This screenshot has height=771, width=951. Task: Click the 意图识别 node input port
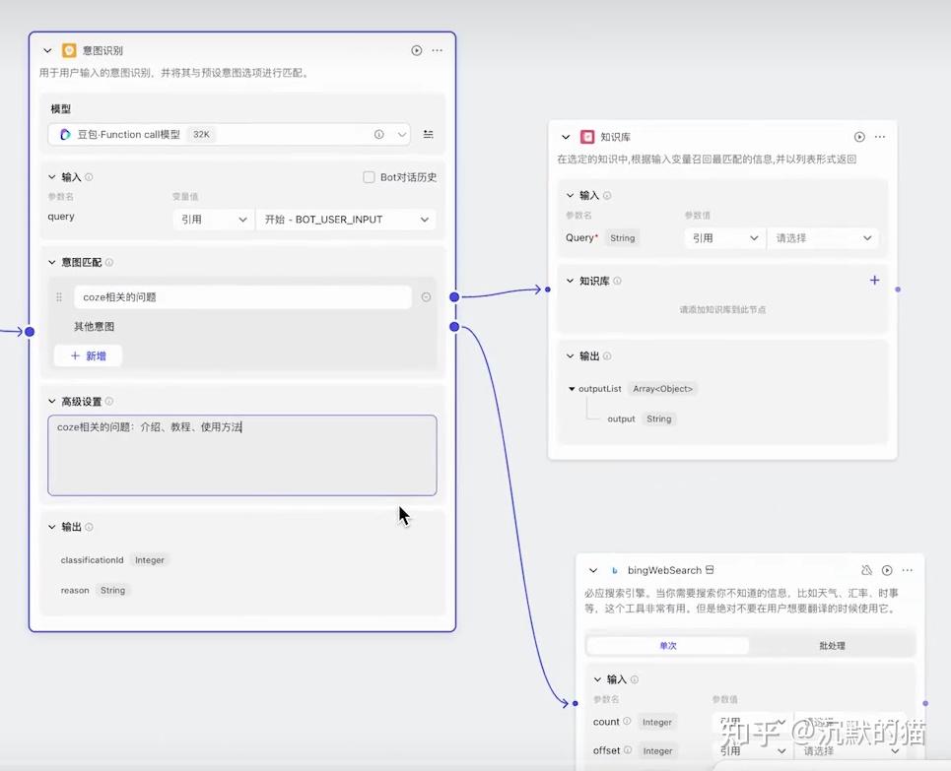(30, 332)
